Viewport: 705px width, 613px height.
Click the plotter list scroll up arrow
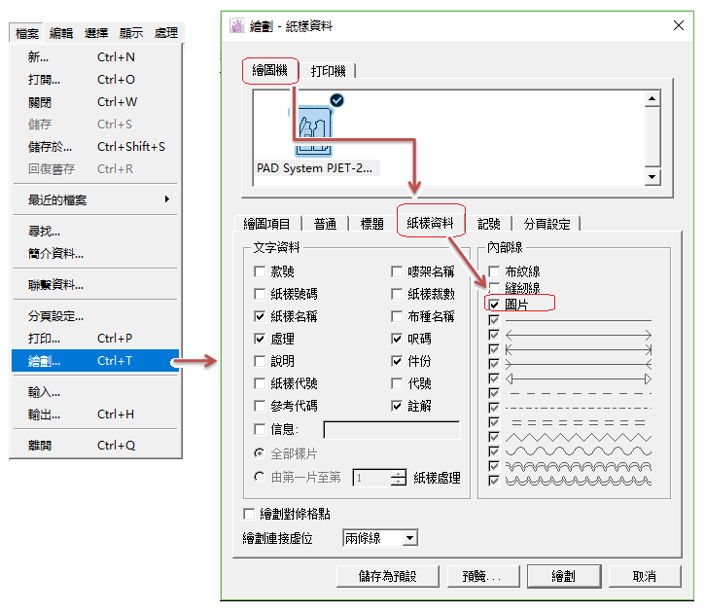[653, 98]
